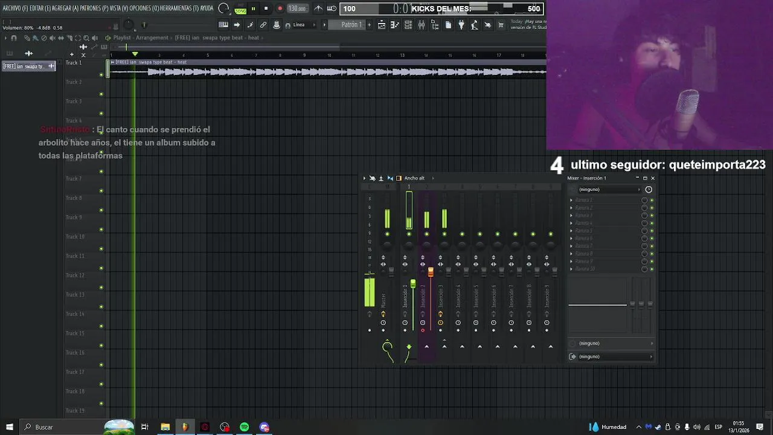Image resolution: width=773 pixels, height=435 pixels.
Task: Toggle between Pattern and Song mode
Action: tap(240, 8)
